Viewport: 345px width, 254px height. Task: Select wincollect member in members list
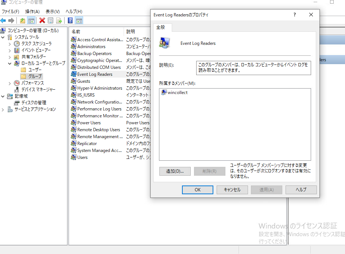(174, 92)
